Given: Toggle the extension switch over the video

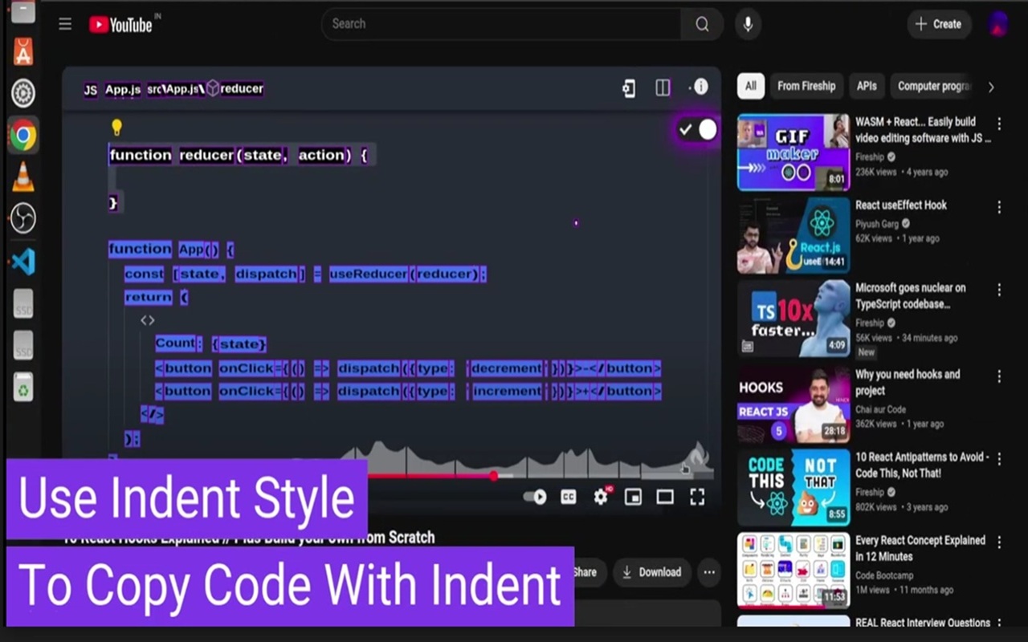Looking at the screenshot, I should pyautogui.click(x=696, y=129).
